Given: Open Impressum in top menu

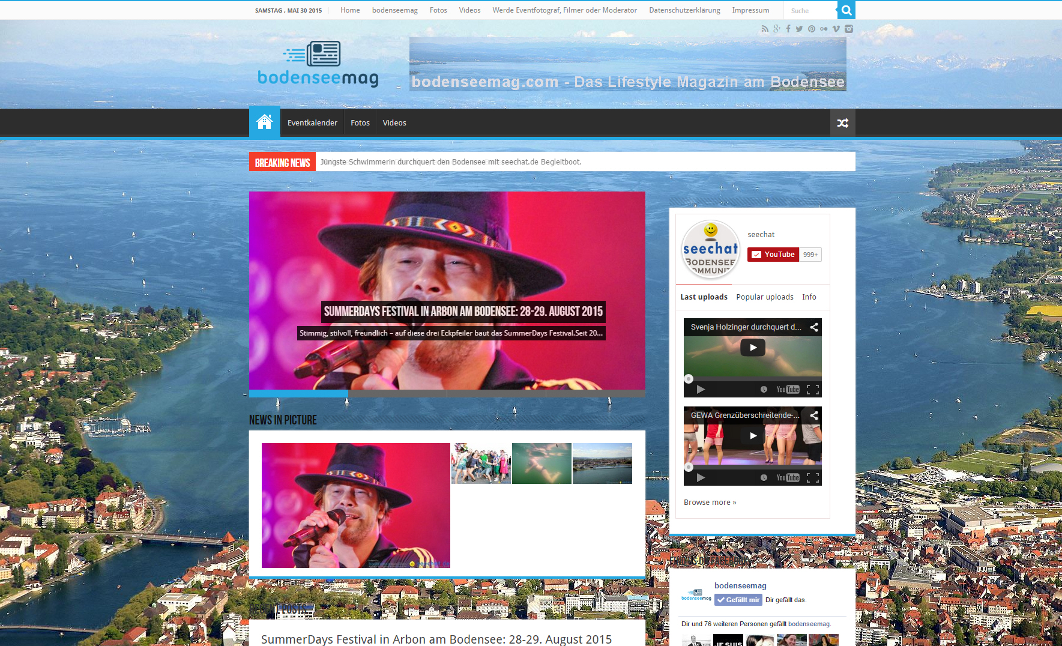Looking at the screenshot, I should 750,10.
